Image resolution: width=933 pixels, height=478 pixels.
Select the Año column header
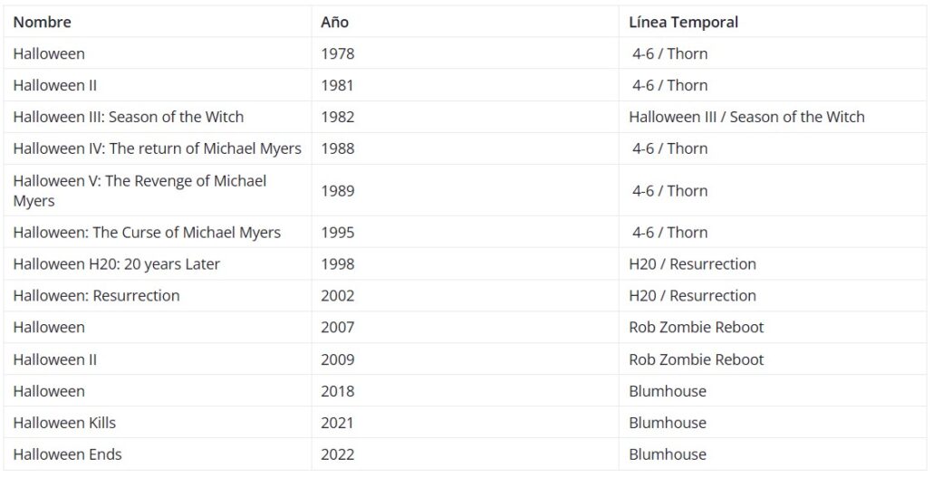tap(334, 22)
